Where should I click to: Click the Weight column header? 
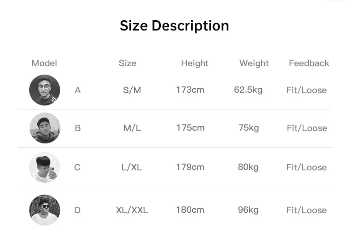[254, 63]
